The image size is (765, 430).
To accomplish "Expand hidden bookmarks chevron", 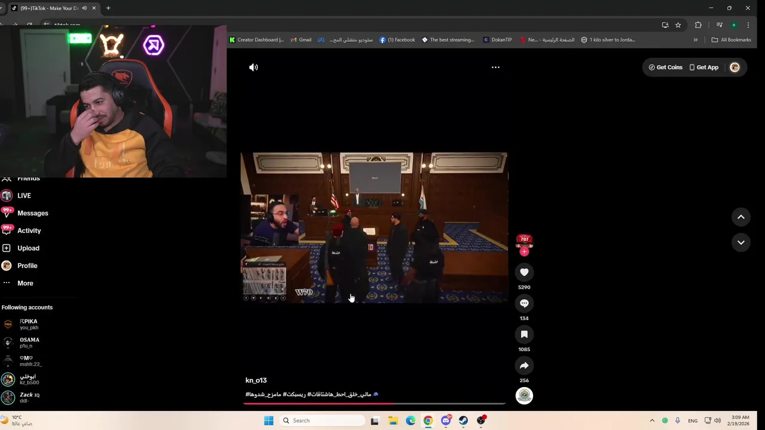I will [696, 40].
